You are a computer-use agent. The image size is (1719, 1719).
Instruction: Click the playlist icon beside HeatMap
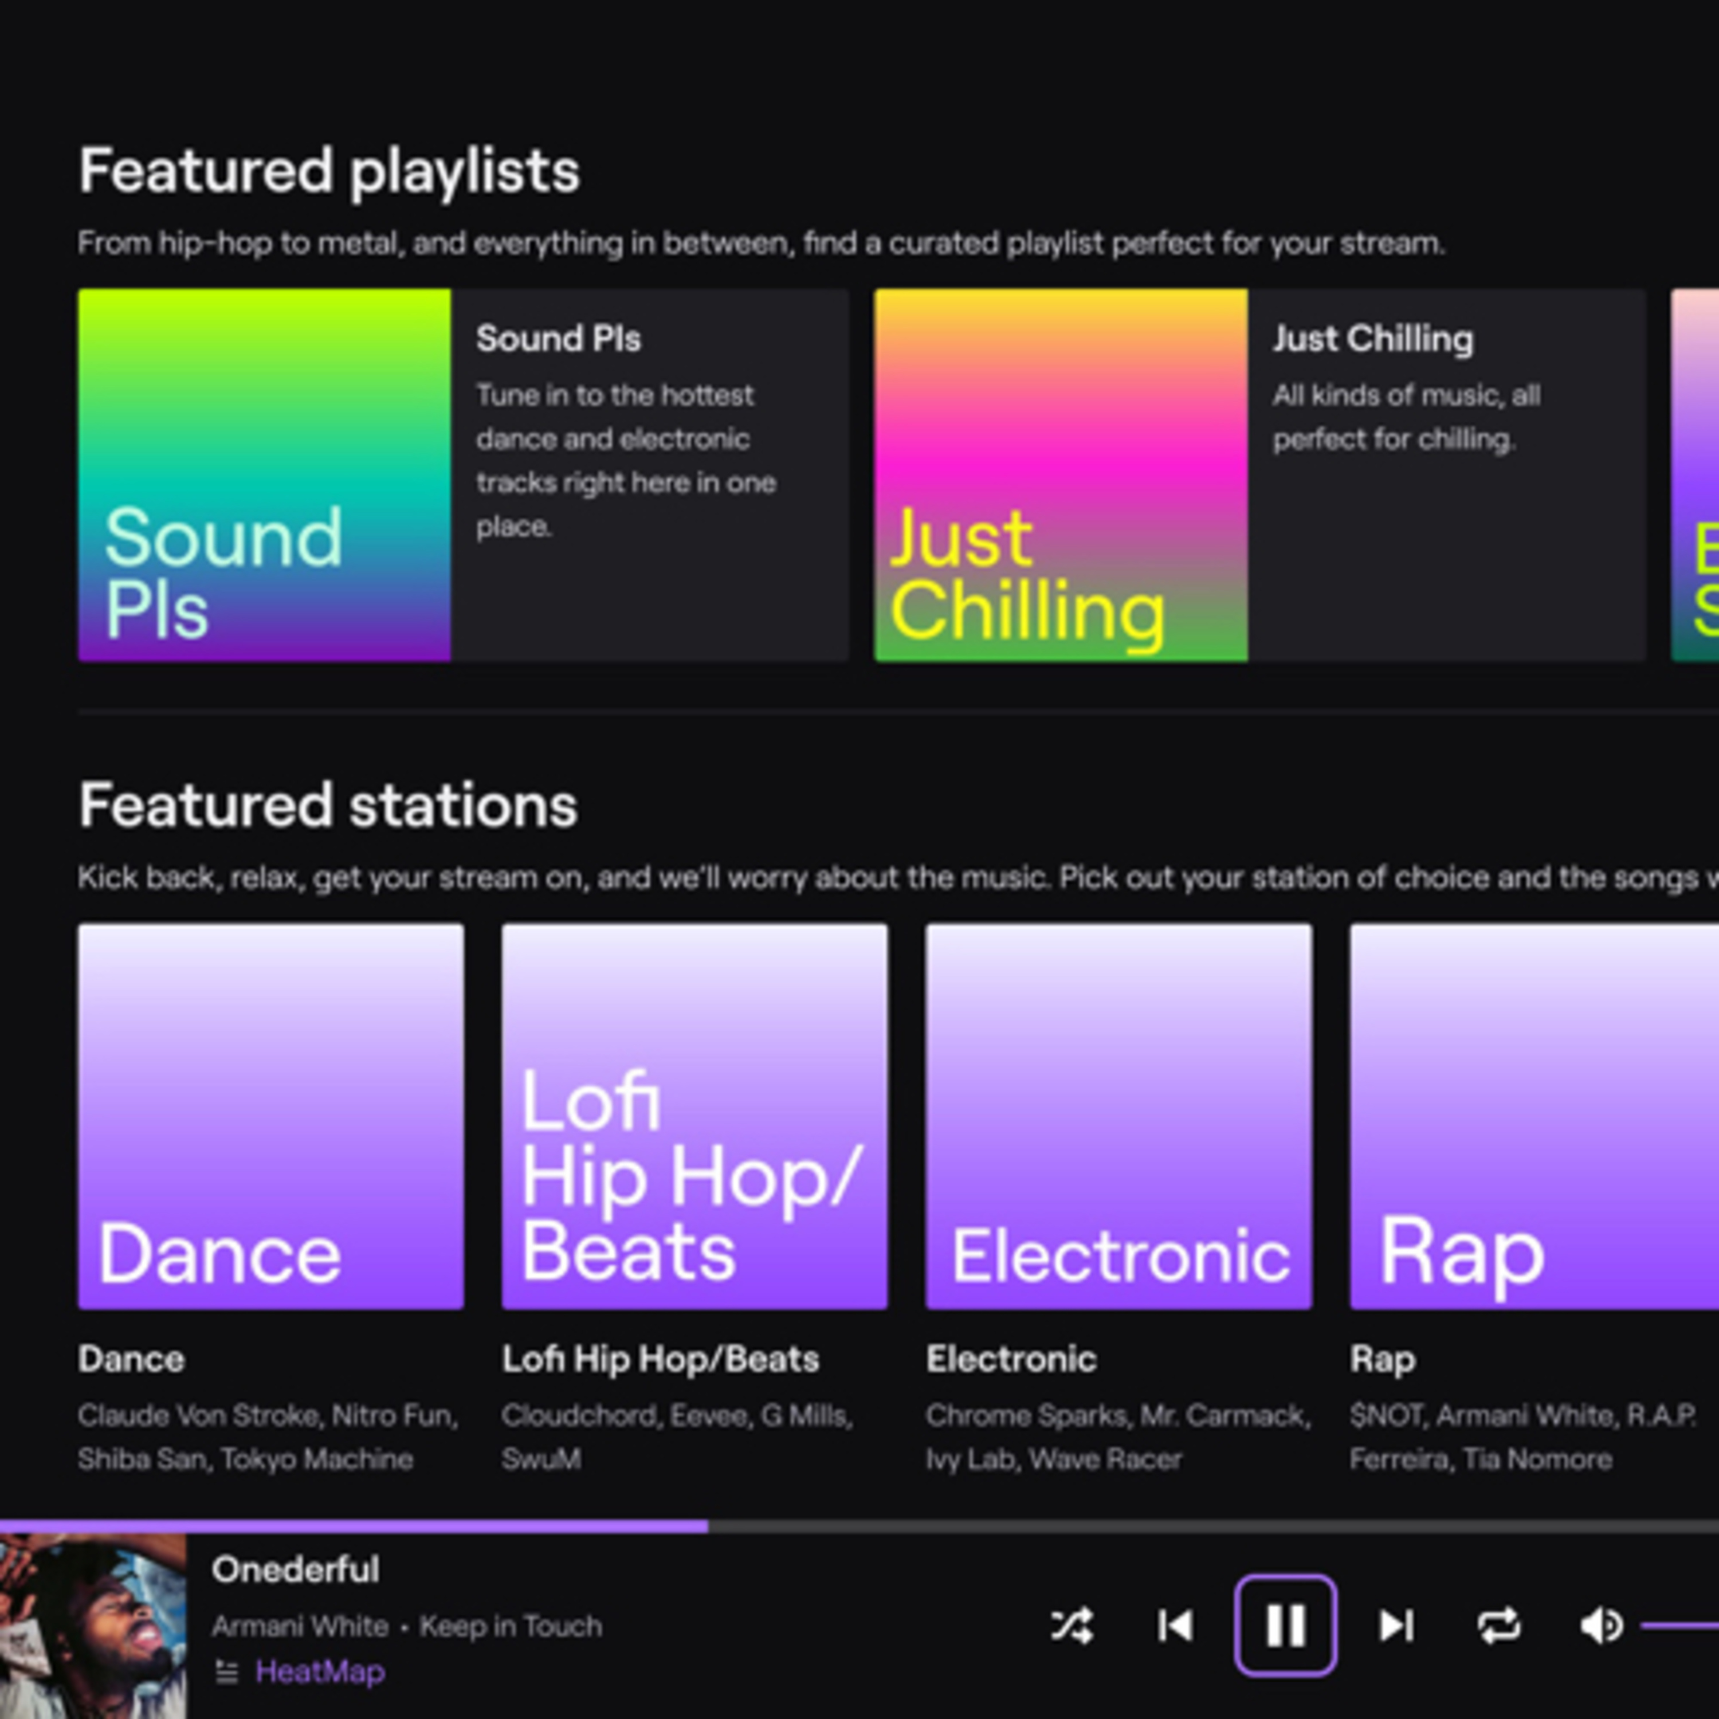[x=227, y=1673]
